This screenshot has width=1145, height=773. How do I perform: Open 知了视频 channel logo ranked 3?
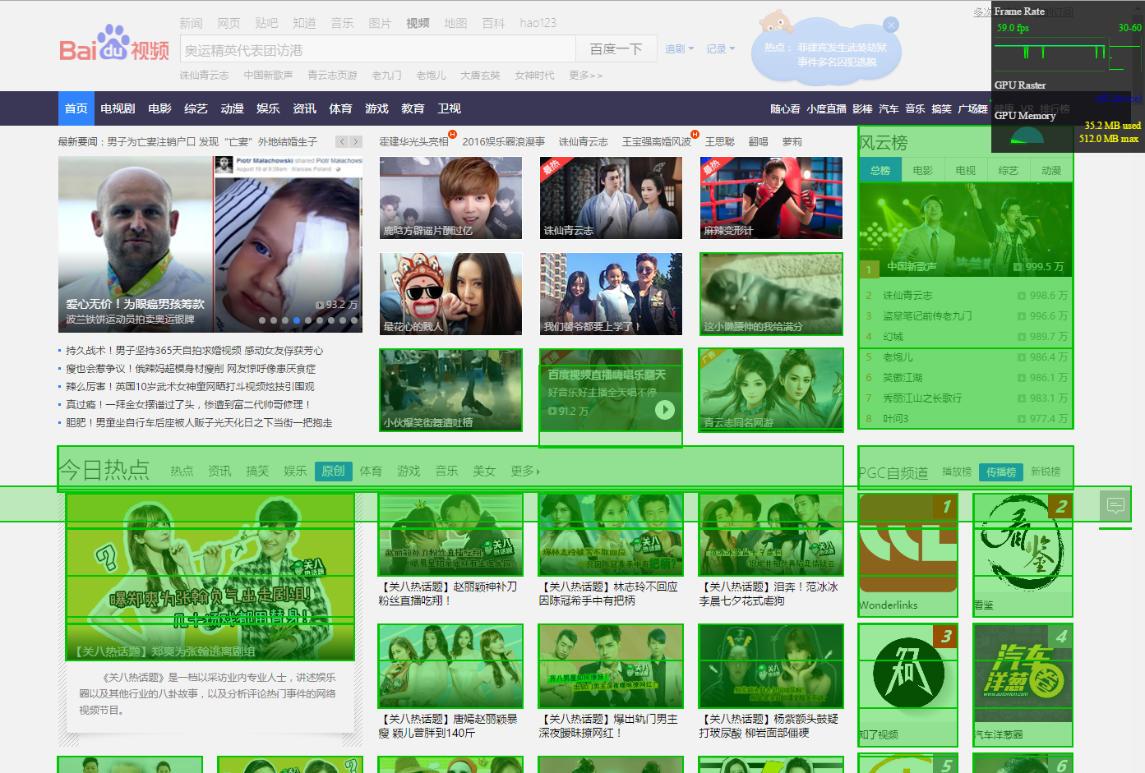coord(908,674)
